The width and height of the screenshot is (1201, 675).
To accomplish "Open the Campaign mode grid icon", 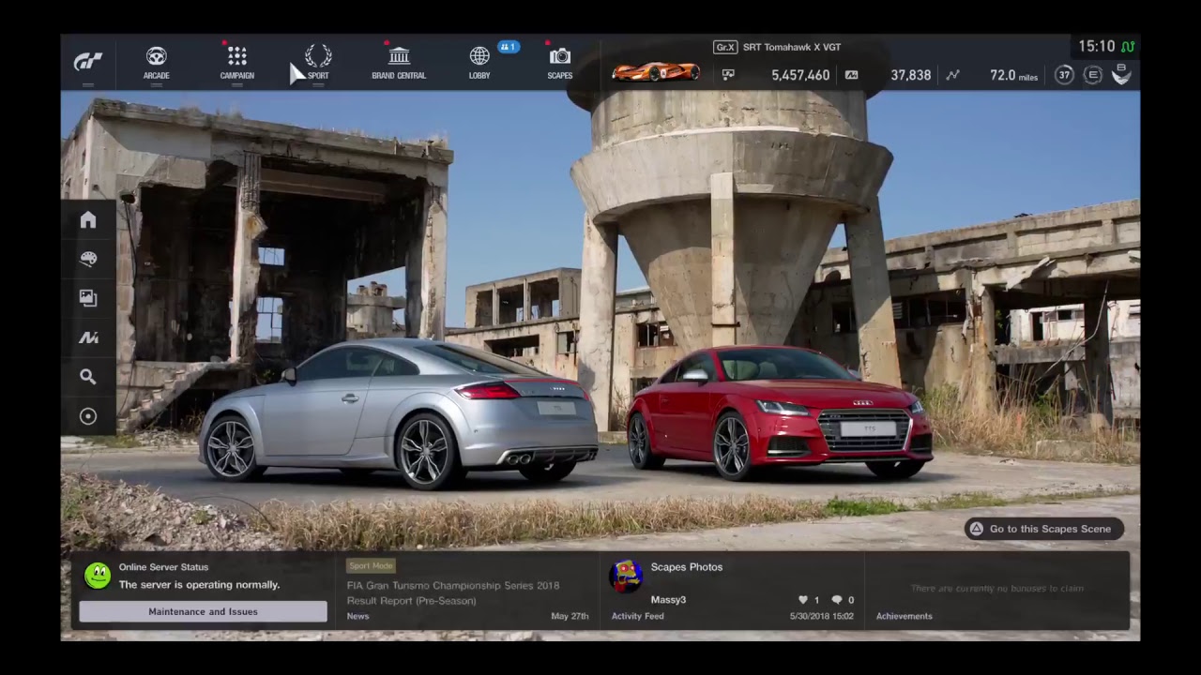I will pos(236,56).
